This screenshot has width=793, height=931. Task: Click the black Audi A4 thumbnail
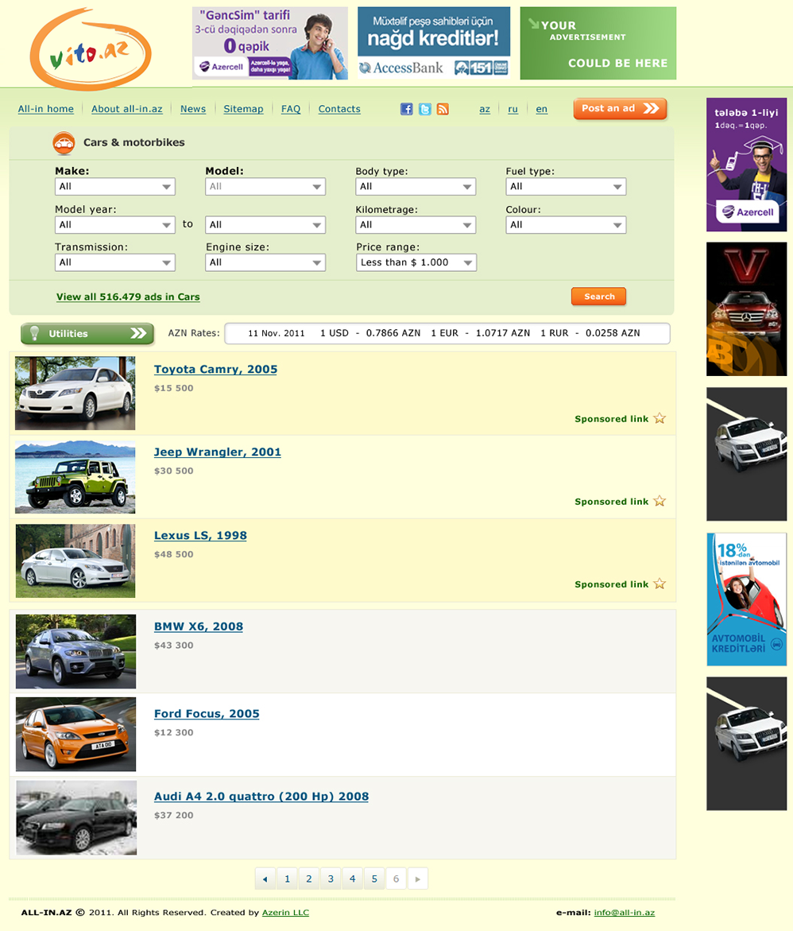(x=76, y=817)
